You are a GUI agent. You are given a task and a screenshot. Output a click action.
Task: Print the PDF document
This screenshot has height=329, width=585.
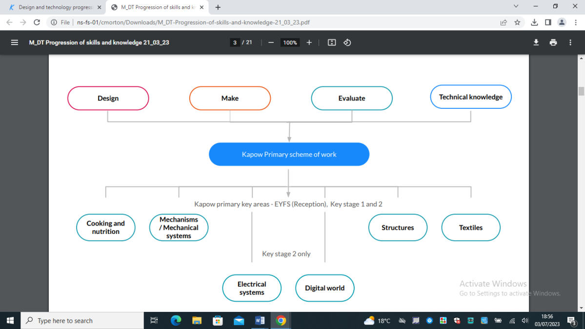553,42
